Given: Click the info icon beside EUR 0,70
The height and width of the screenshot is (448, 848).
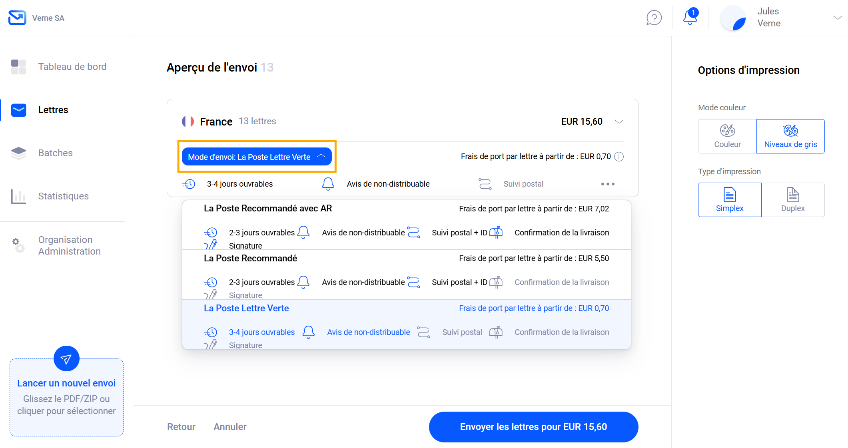Looking at the screenshot, I should tap(619, 157).
